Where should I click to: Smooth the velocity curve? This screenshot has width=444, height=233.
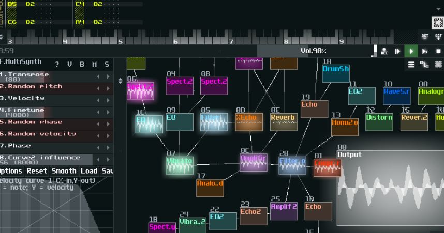64,171
